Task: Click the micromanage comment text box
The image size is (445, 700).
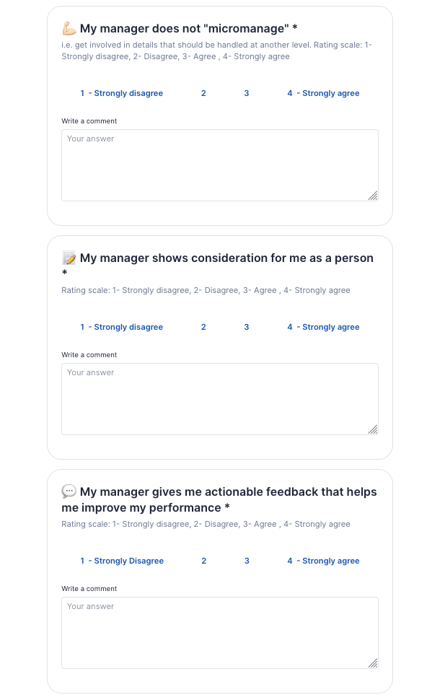Action: 219,165
